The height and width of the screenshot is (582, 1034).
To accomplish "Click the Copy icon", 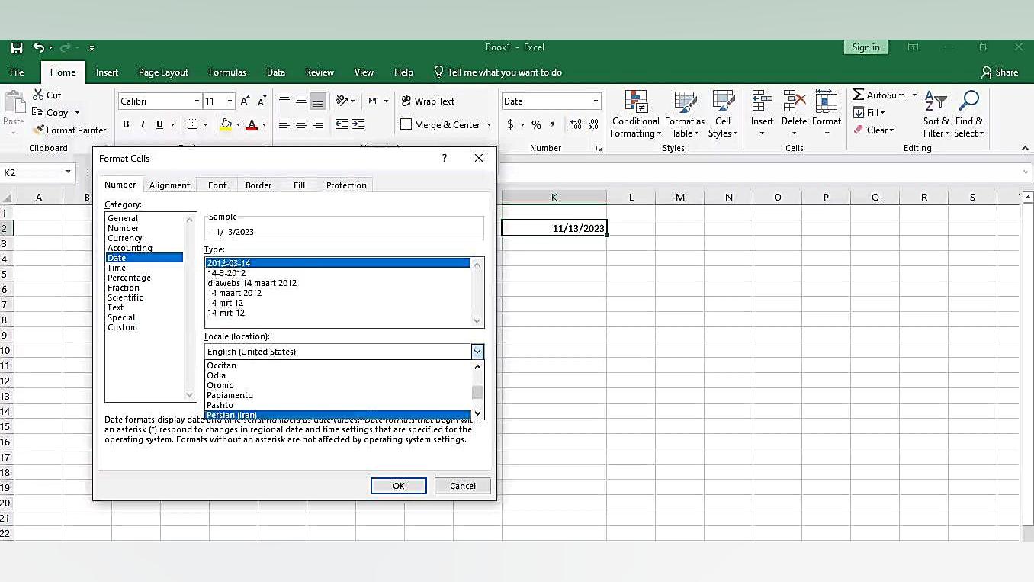I will coord(37,112).
